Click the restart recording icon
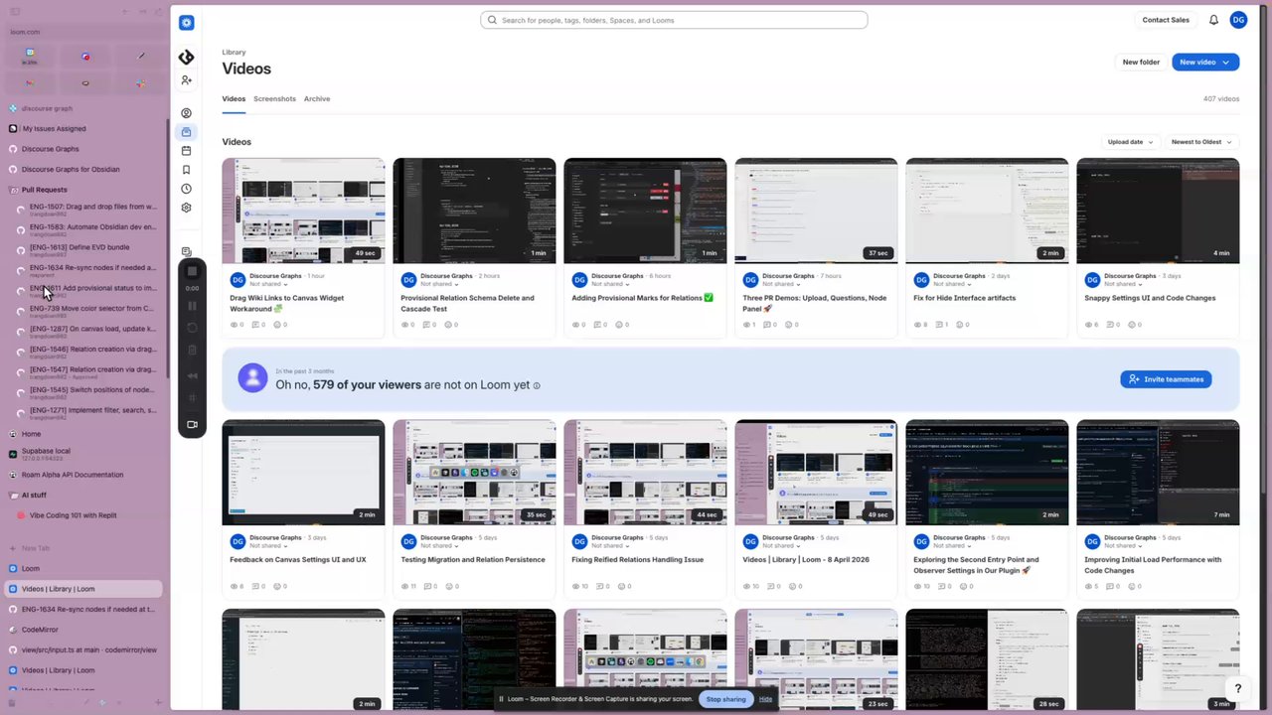 tap(192, 328)
